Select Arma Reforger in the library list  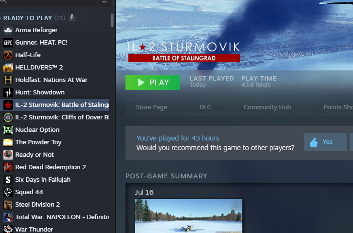click(55, 30)
